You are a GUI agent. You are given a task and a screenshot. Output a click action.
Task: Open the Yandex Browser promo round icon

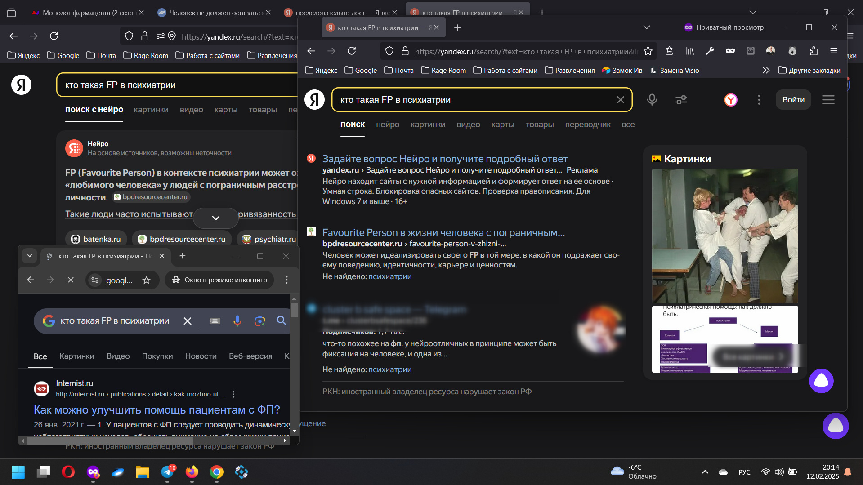click(731, 100)
